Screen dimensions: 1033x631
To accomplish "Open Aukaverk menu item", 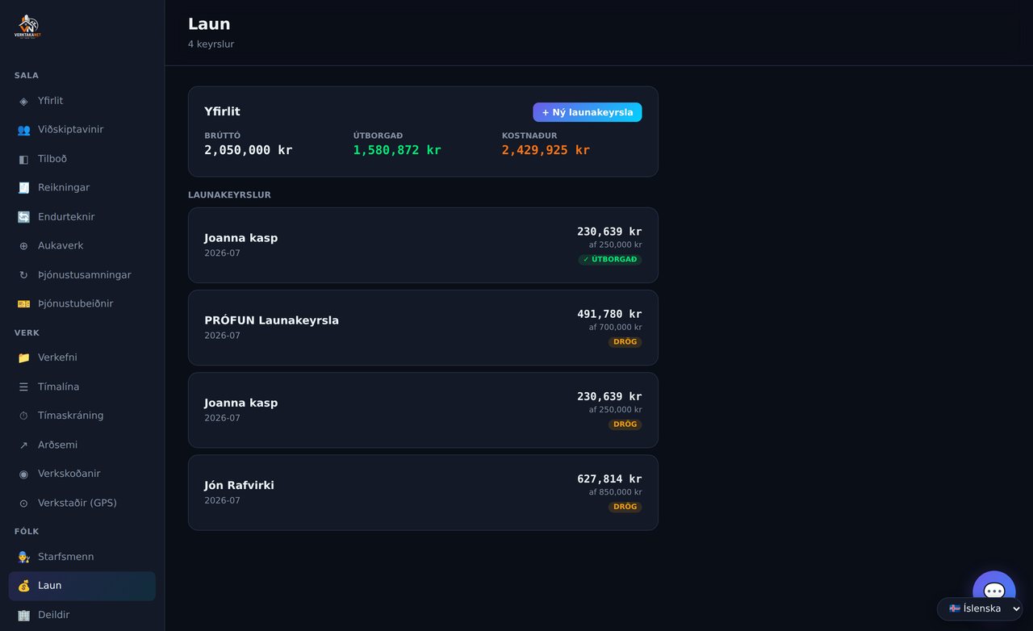I will click(82, 246).
